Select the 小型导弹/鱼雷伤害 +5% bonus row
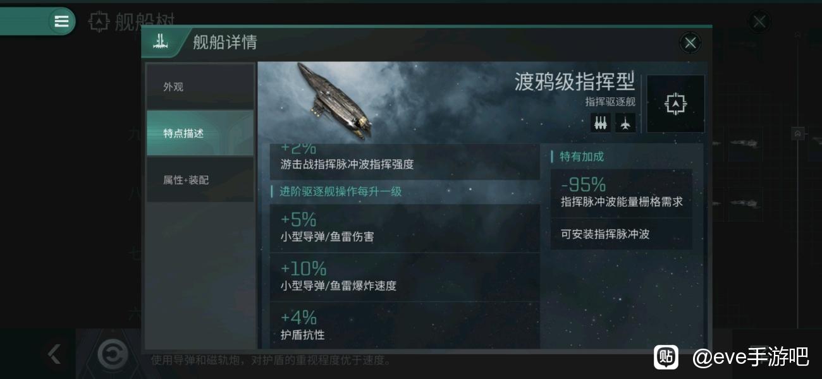This screenshot has width=822, height=379. click(x=405, y=228)
